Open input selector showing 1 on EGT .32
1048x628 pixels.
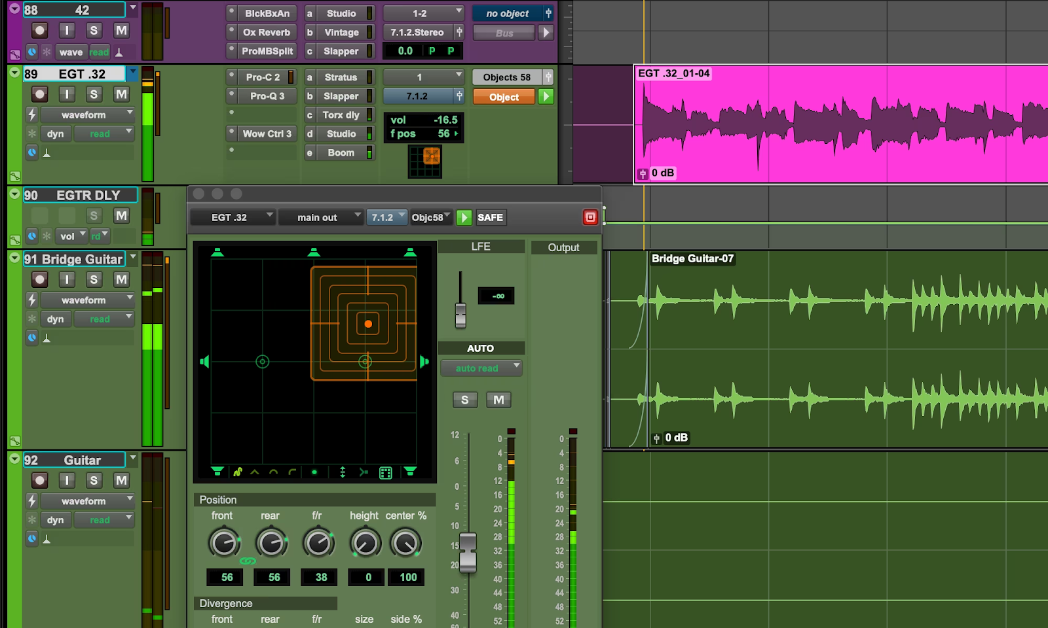[x=424, y=77]
